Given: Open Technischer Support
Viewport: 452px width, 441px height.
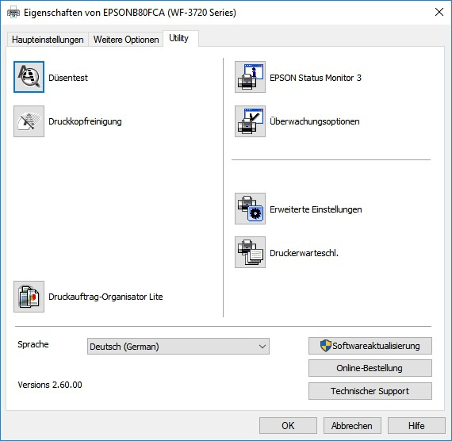Looking at the screenshot, I should (370, 391).
